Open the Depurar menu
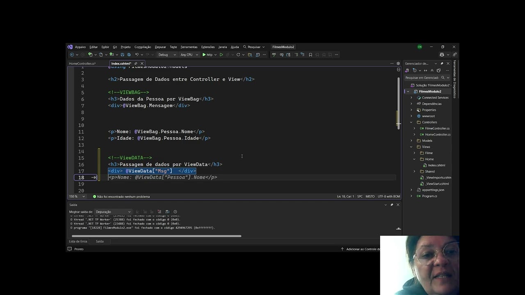 [x=160, y=47]
